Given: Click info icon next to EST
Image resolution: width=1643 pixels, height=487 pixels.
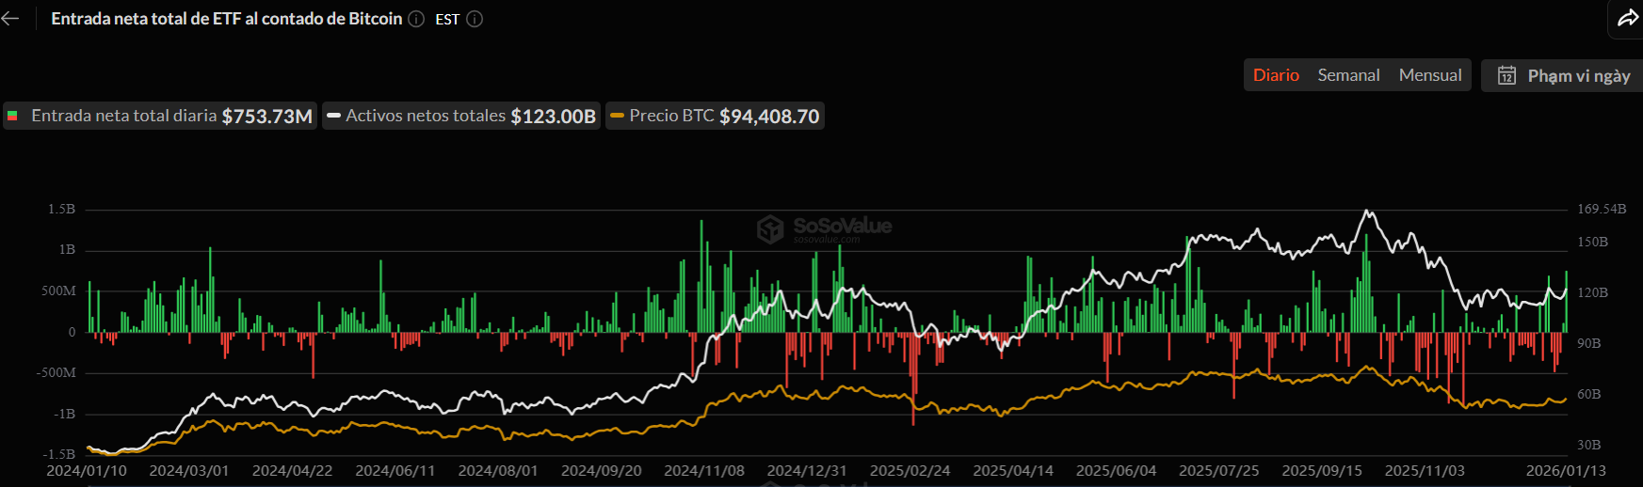Looking at the screenshot, I should [475, 19].
